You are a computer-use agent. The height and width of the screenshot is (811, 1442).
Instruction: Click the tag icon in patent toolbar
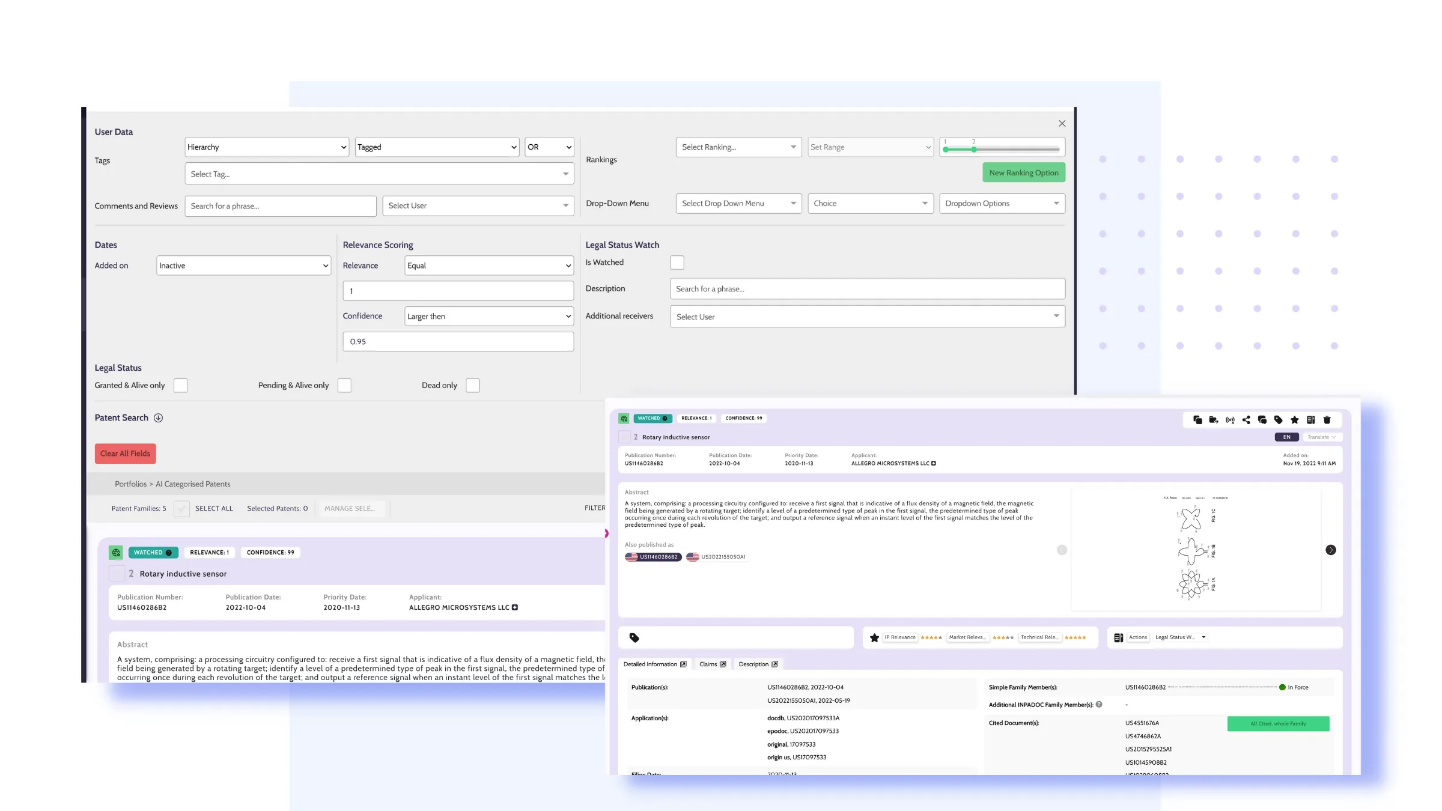tap(1279, 420)
